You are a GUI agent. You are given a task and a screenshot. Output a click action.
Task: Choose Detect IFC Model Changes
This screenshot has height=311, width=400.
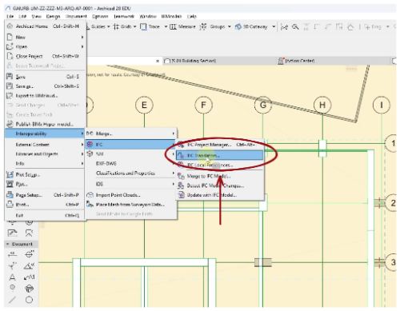219,185
